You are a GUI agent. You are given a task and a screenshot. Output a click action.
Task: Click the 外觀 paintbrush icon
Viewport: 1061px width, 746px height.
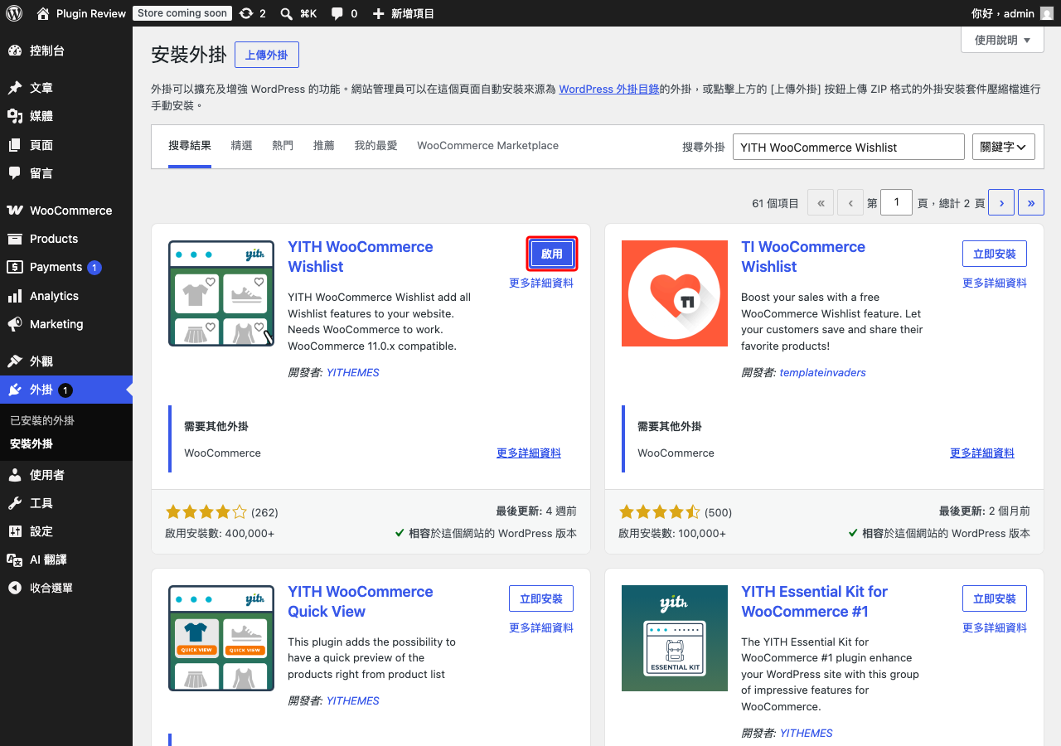click(15, 361)
